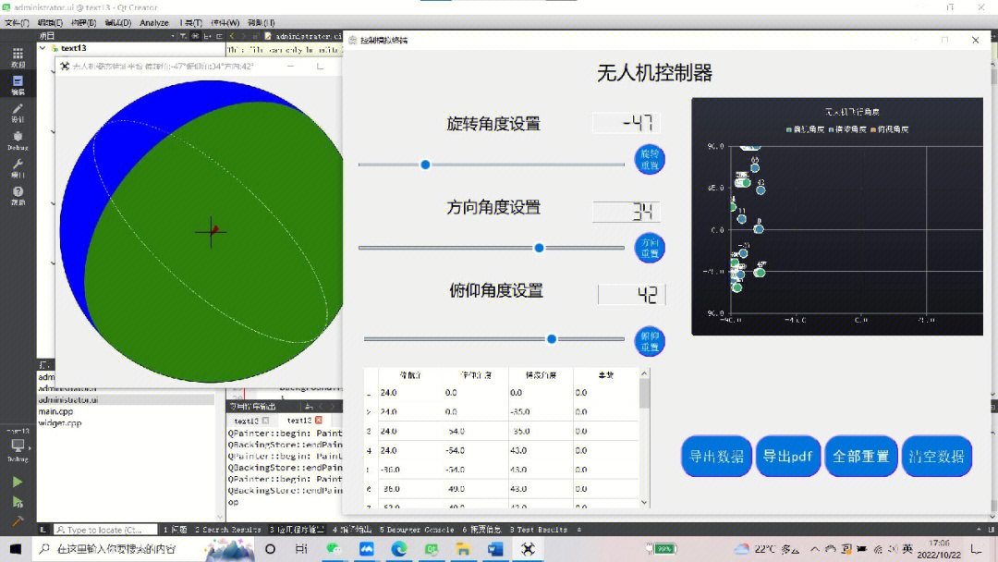Open Debug mode in left sidebar
This screenshot has height=562, width=998.
point(18,140)
